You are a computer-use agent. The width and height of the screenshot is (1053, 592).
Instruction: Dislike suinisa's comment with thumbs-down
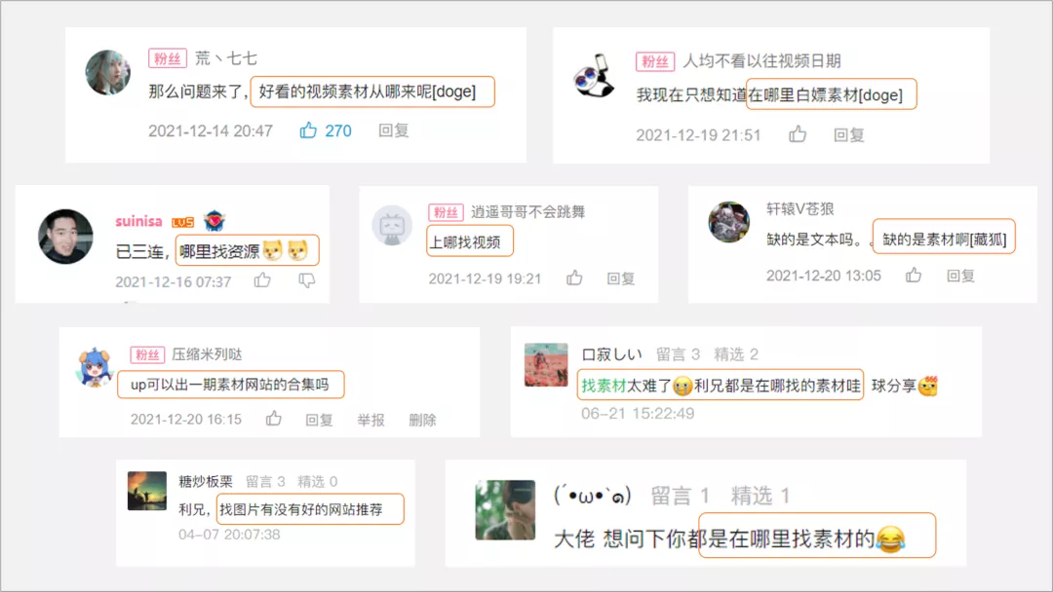pos(307,280)
